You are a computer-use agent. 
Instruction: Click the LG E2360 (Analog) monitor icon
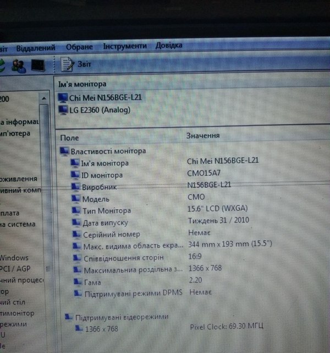coord(63,110)
